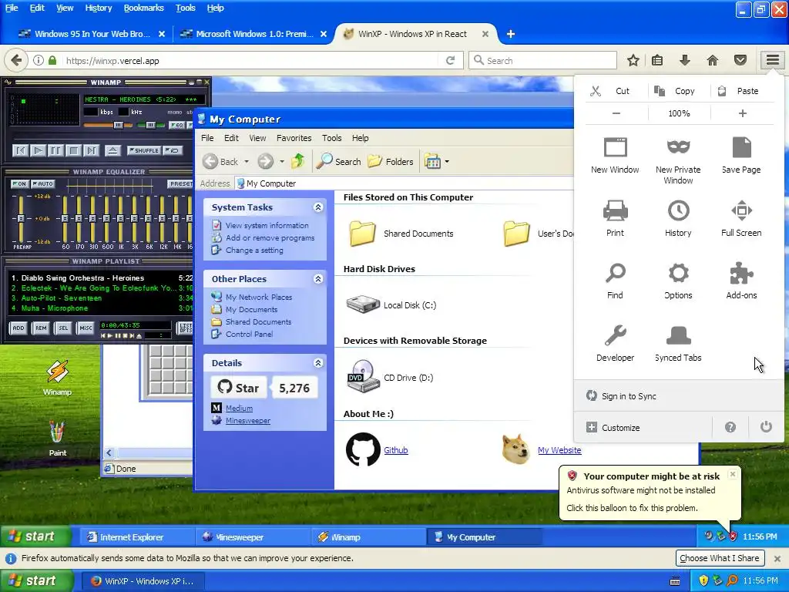
Task: Click Add or remove programs
Action: coord(270,237)
